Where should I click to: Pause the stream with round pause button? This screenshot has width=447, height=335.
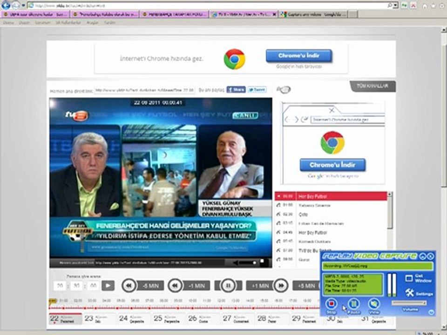[228, 286]
